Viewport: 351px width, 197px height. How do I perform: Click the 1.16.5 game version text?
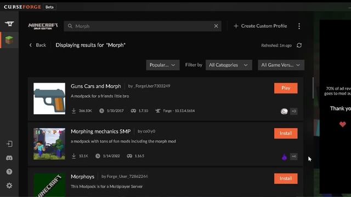(x=139, y=156)
